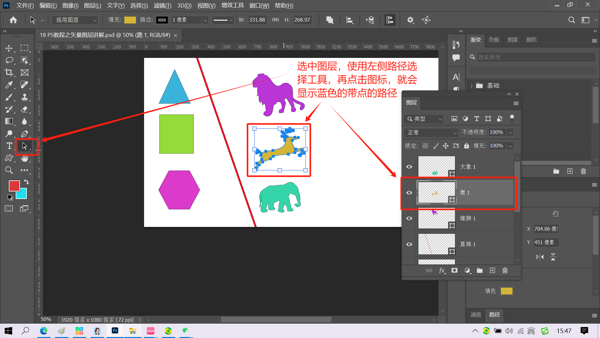Switch to the 通道 panel tab
This screenshot has width=600, height=338.
pos(476,315)
